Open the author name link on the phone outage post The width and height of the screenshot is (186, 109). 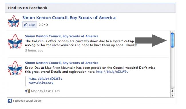[62, 36]
